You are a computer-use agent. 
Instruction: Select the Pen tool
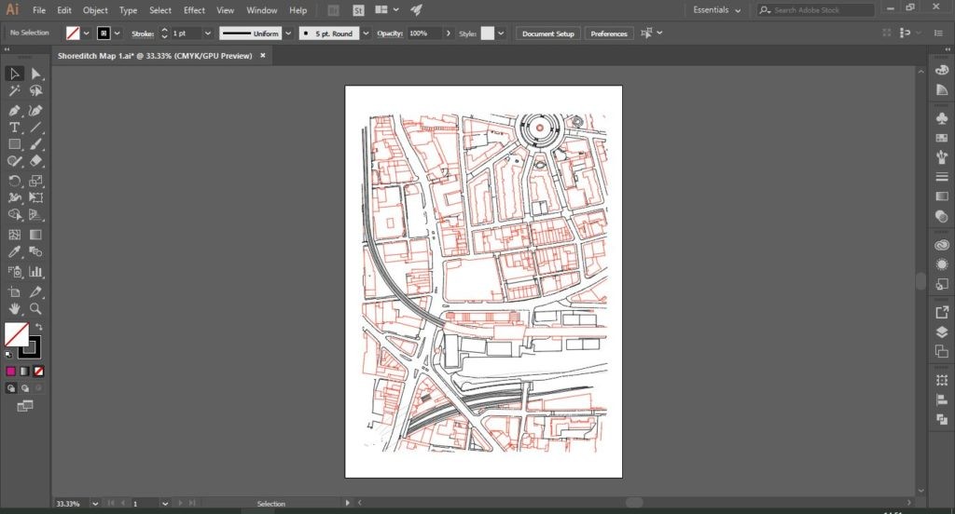tap(15, 111)
